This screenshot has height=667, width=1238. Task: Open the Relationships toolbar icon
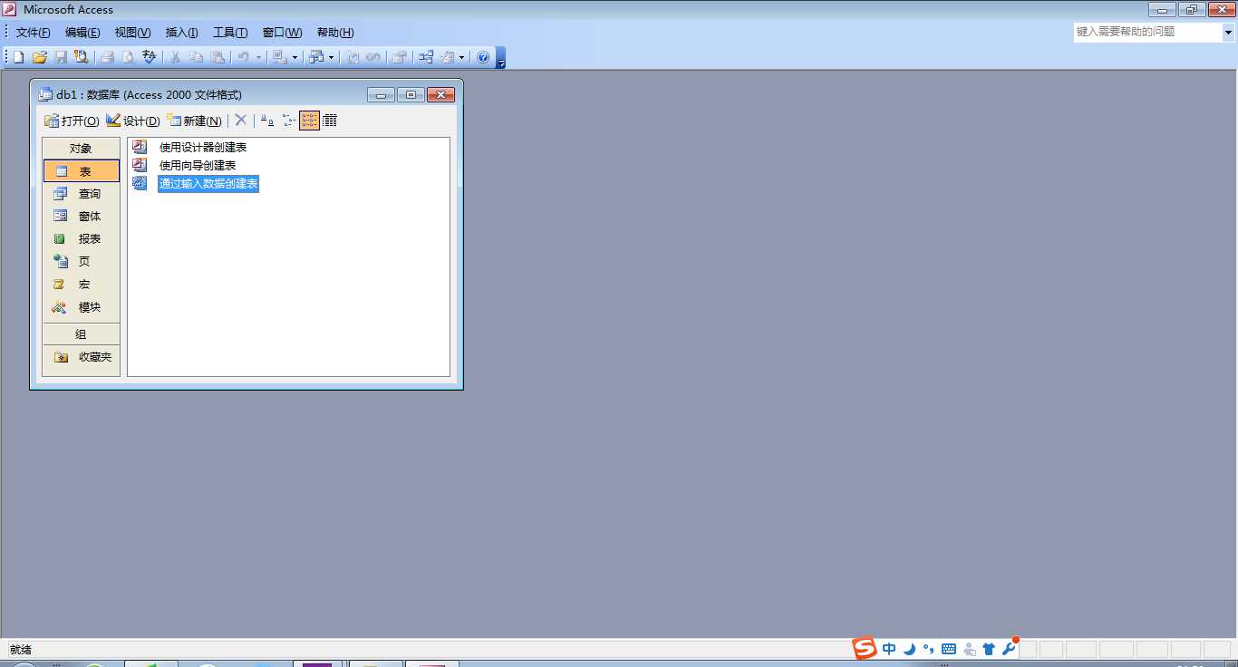click(x=425, y=57)
